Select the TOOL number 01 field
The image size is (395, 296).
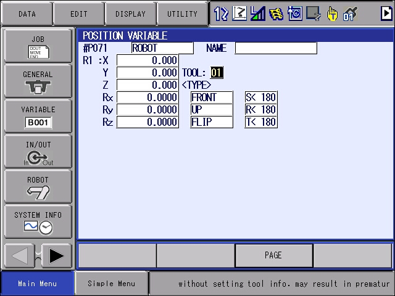coord(217,73)
